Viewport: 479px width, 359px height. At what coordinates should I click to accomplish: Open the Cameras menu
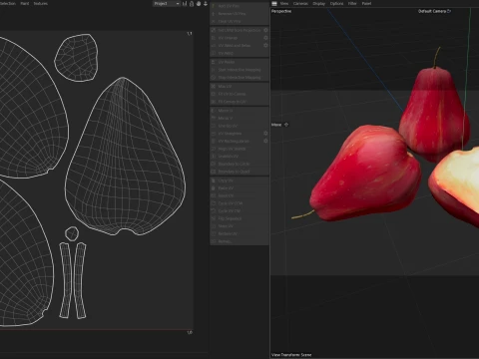pyautogui.click(x=300, y=4)
